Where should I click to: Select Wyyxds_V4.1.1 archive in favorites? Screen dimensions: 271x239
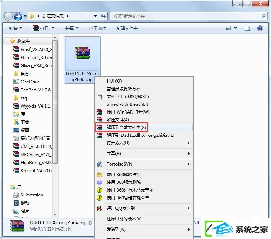click(33, 106)
